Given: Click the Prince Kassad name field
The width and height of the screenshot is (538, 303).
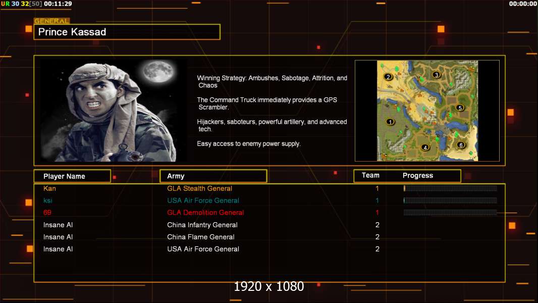Looking at the screenshot, I should [127, 32].
